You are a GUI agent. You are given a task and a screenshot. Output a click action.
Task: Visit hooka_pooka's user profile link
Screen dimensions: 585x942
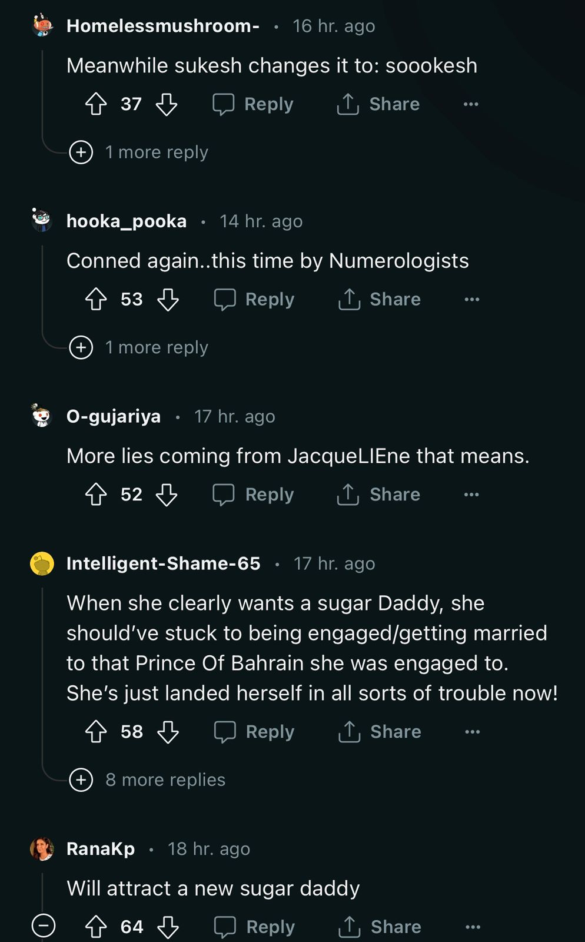coord(127,221)
